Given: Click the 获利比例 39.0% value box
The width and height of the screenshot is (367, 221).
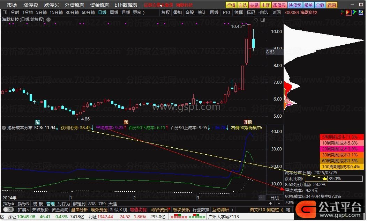Looking at the screenshot, I should (x=334, y=179).
